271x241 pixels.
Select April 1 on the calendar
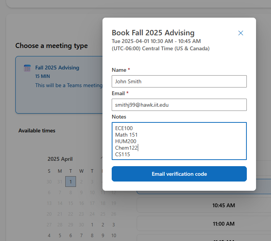click(71, 182)
